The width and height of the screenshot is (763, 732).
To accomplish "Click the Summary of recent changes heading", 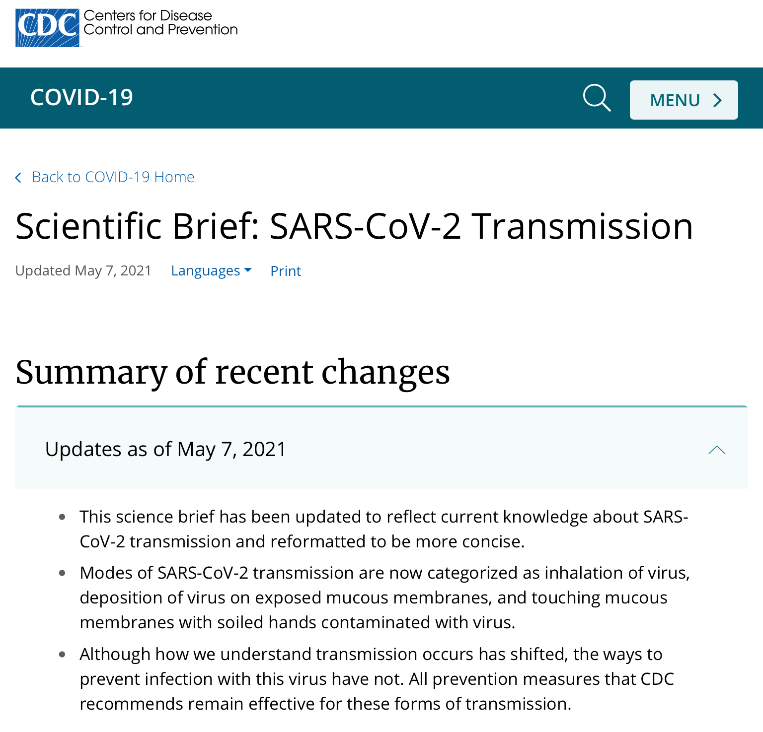I will pyautogui.click(x=232, y=372).
